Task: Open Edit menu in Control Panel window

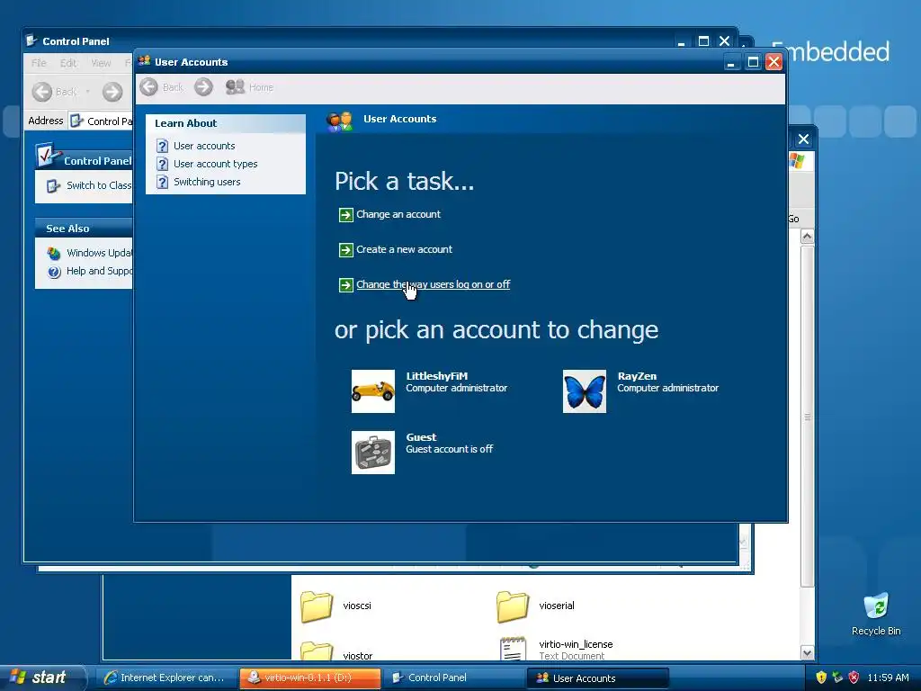Action: (68, 63)
